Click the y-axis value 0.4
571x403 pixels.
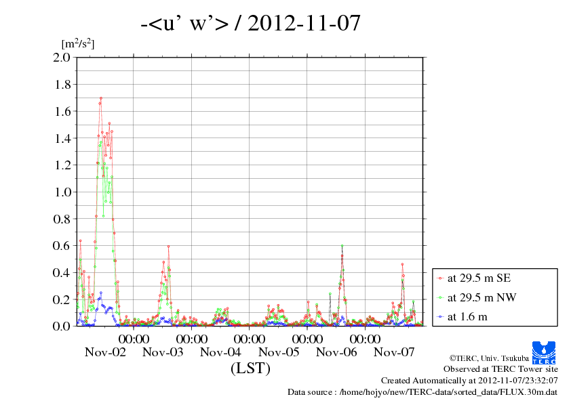click(x=62, y=272)
